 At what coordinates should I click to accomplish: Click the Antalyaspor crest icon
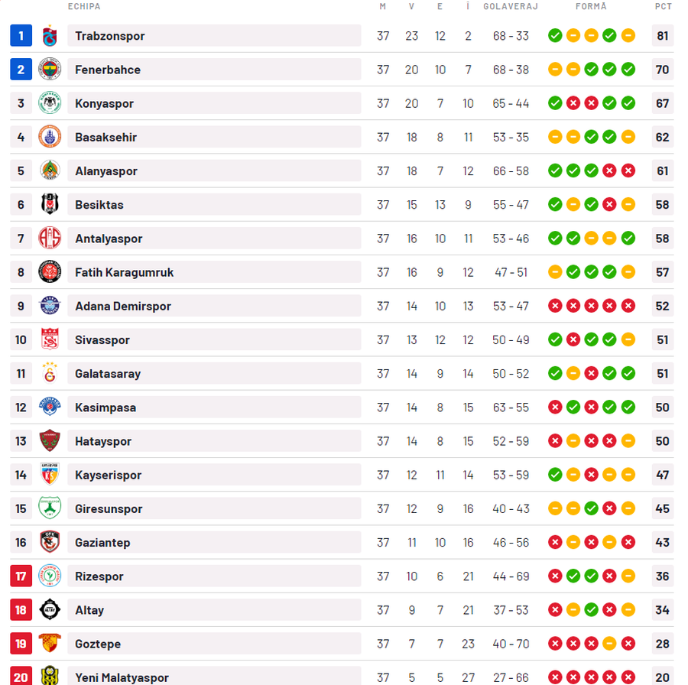[50, 239]
